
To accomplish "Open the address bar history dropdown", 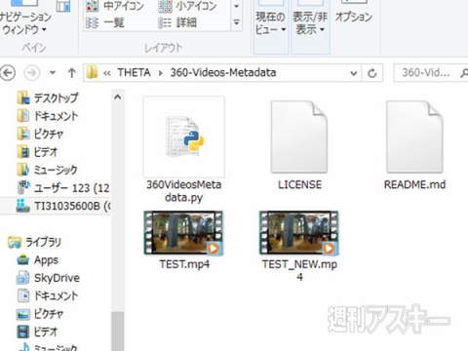I will pyautogui.click(x=354, y=73).
